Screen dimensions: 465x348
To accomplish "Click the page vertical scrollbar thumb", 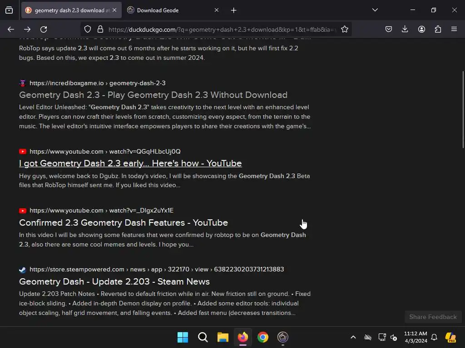I will [463, 110].
